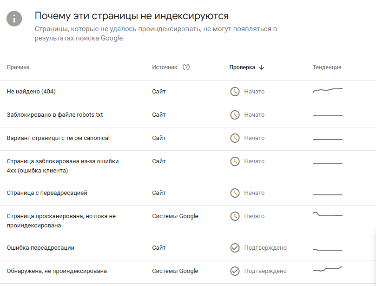
Task: Click the Подтверждено status for Ошибка переадресации
Action: pos(265,248)
